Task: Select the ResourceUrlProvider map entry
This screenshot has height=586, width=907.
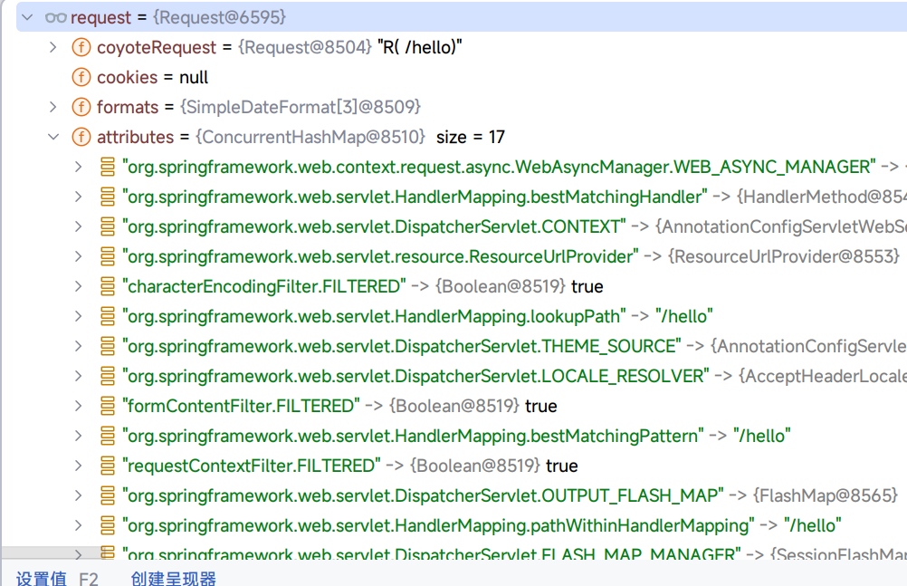Action: pos(380,256)
